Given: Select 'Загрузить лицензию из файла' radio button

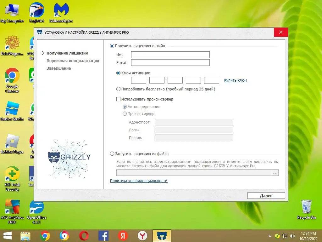Looking at the screenshot, I should pos(112,154).
